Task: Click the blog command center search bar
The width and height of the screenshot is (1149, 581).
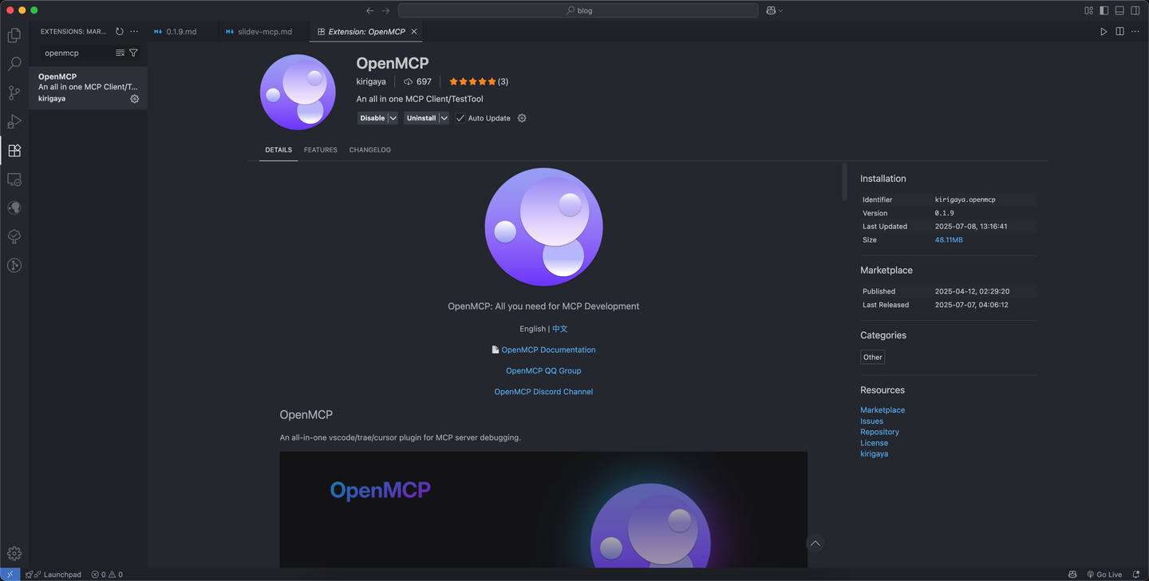Action: click(578, 10)
